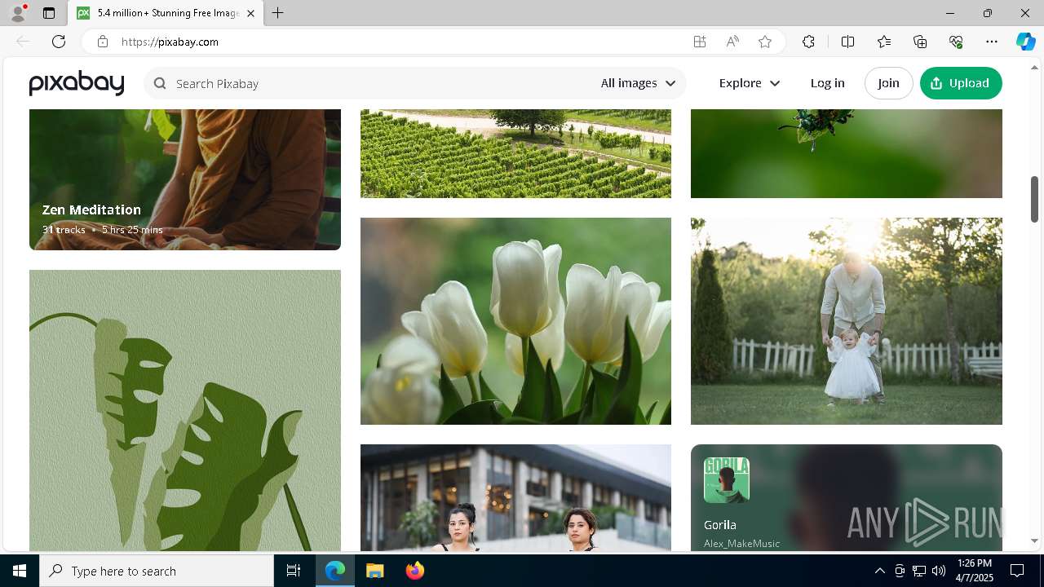This screenshot has width=1044, height=587.
Task: Open the green monstera leaf illustration
Action: (185, 410)
